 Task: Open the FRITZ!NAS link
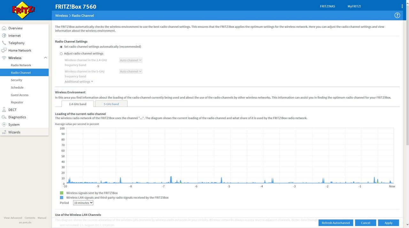tap(328, 6)
